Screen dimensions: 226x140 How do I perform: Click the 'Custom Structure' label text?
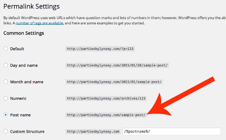click(27, 131)
